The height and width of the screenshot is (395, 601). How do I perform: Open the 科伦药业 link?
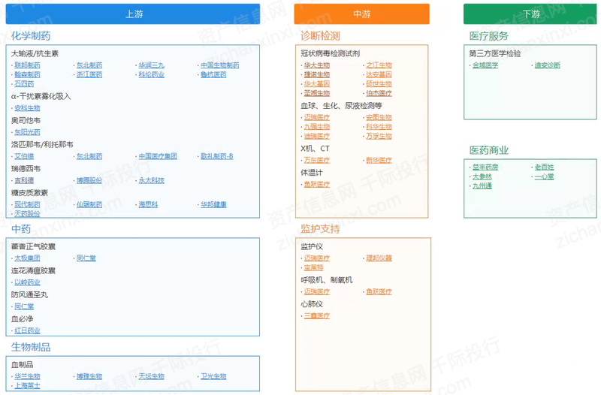pyautogui.click(x=152, y=74)
